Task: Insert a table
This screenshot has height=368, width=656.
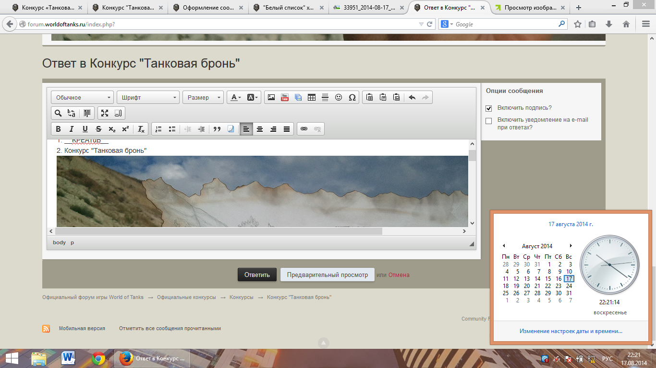Action: (x=312, y=97)
